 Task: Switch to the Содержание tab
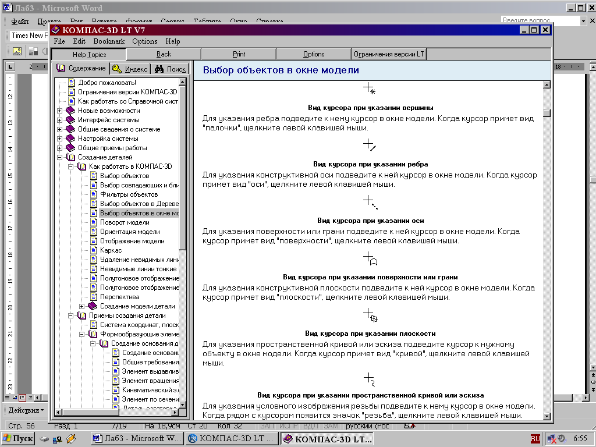(81, 68)
